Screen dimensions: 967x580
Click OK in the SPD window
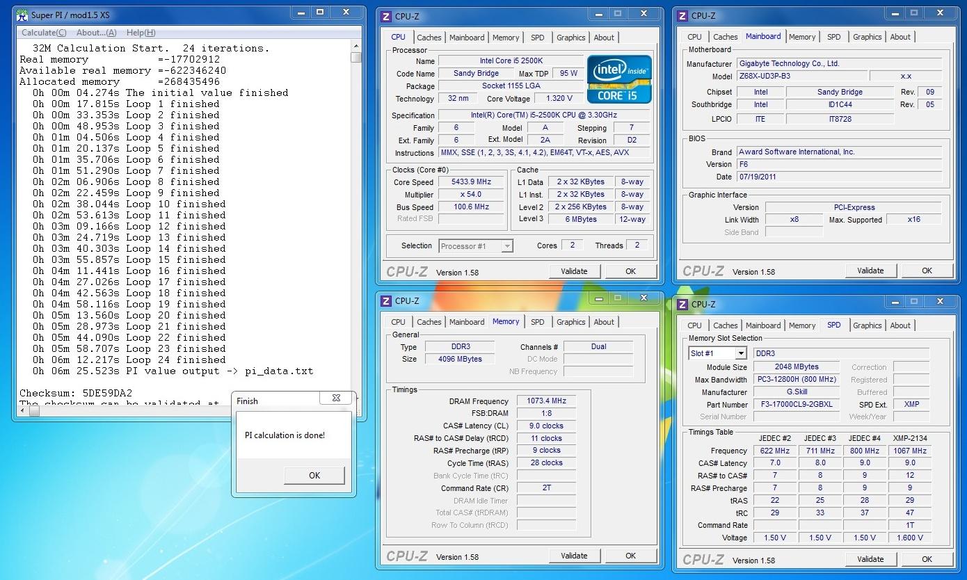[927, 559]
